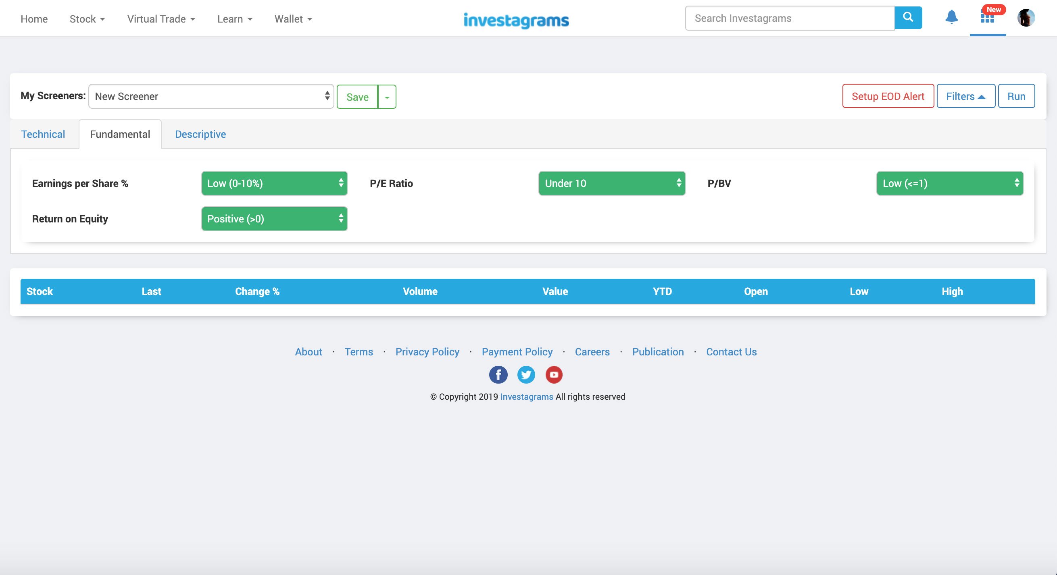Open the Save options dropdown arrow
This screenshot has width=1057, height=575.
(387, 97)
